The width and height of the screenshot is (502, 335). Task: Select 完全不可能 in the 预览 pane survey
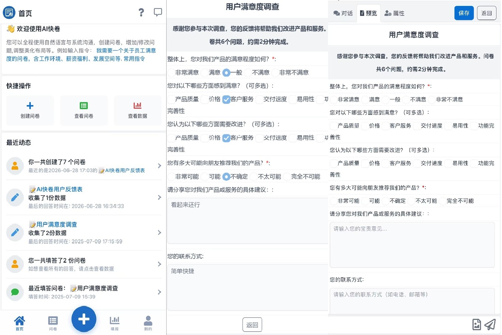click(x=443, y=201)
